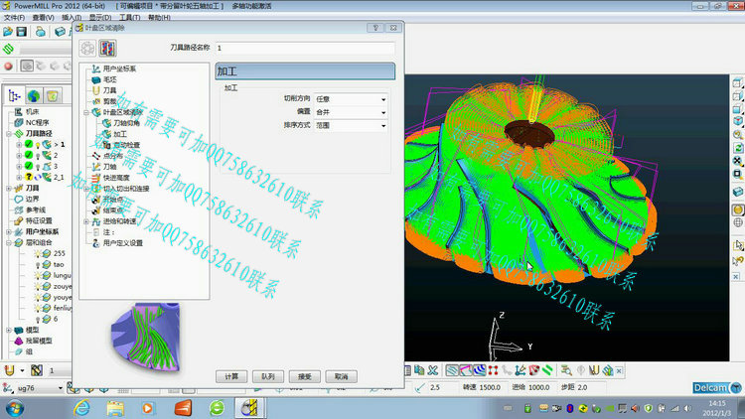This screenshot has width=745, height=419.
Task: Toggle the draw-toolpath icon with diagonal lines
Action: click(x=452, y=370)
